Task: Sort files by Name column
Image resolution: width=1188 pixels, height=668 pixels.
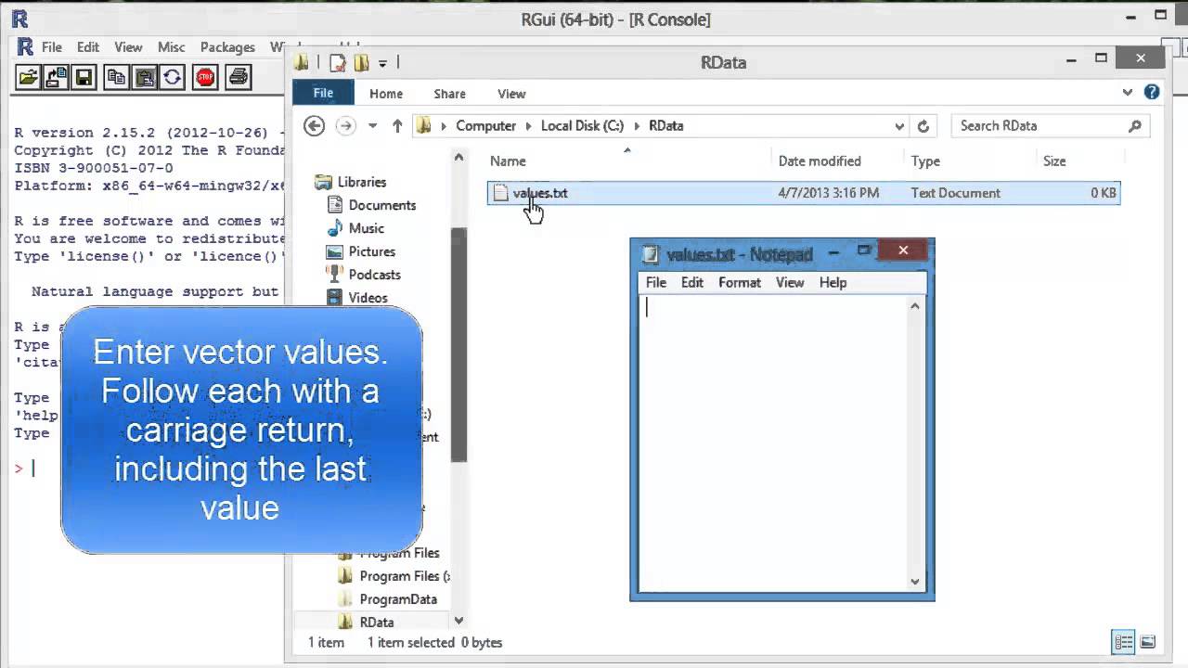Action: 508,161
